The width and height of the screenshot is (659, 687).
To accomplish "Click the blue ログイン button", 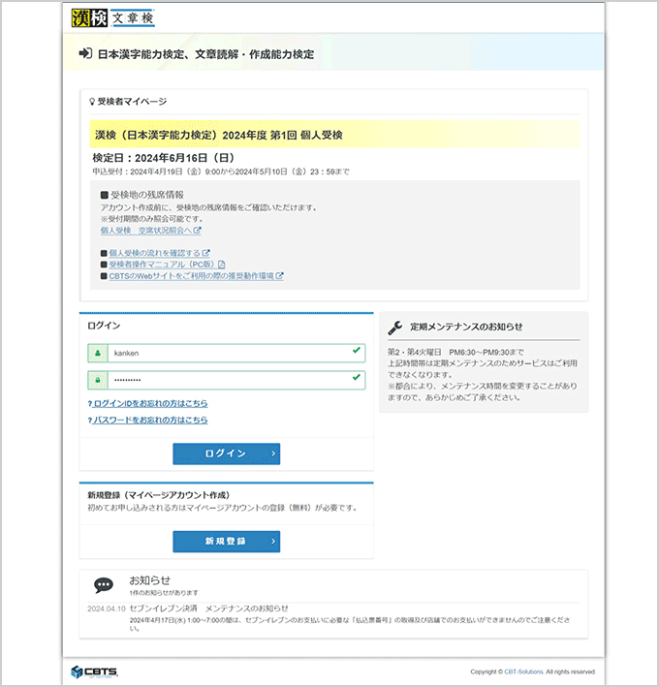I will (227, 453).
